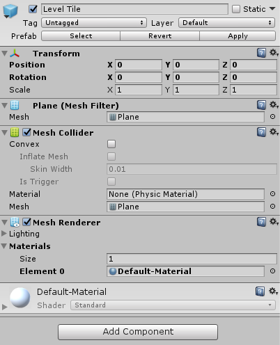The height and width of the screenshot is (345, 280).
Task: Click the Position X input field
Action: click(x=139, y=65)
